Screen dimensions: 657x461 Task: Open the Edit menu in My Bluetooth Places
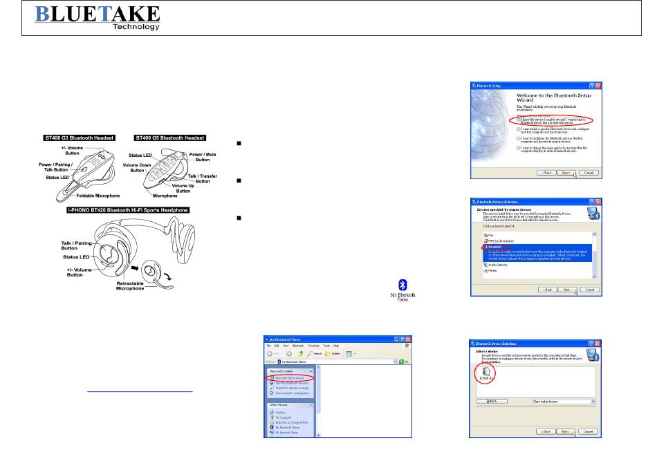[x=277, y=346]
